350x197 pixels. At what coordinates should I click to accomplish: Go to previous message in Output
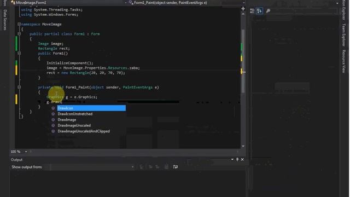click(150, 167)
